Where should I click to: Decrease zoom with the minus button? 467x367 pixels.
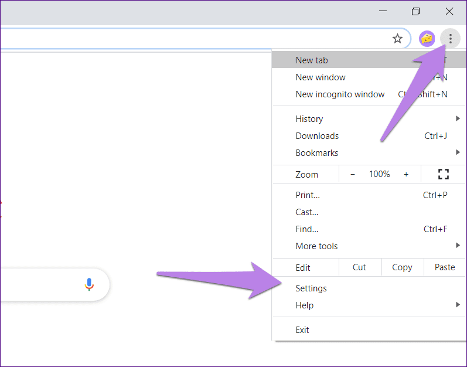click(352, 174)
